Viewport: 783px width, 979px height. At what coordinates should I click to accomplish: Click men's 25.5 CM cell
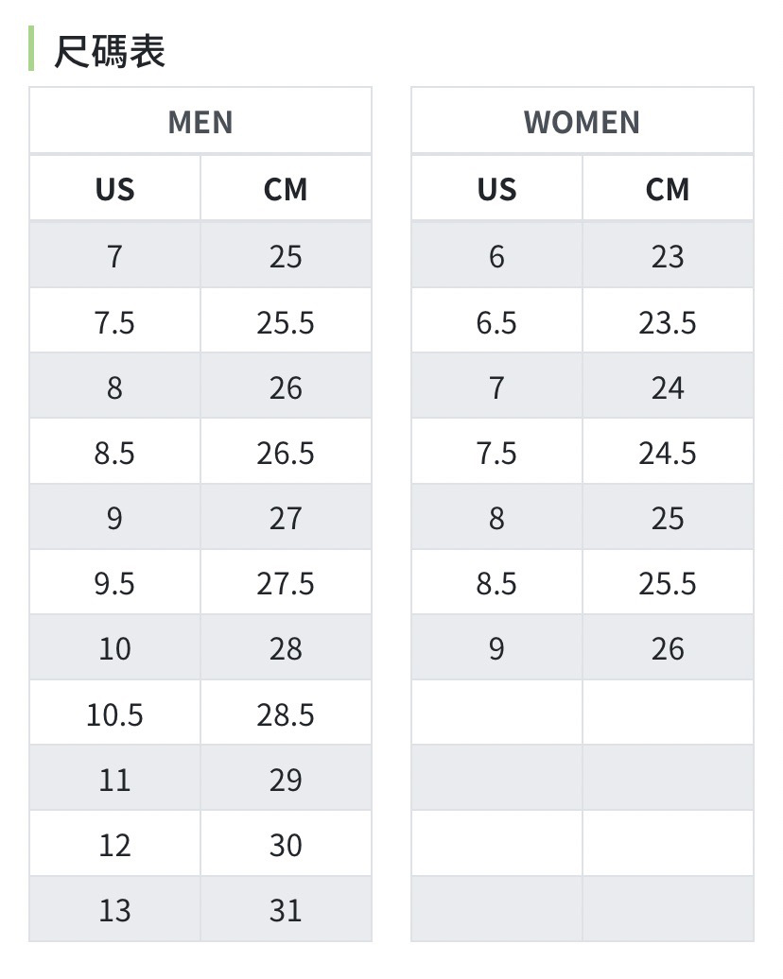(286, 323)
